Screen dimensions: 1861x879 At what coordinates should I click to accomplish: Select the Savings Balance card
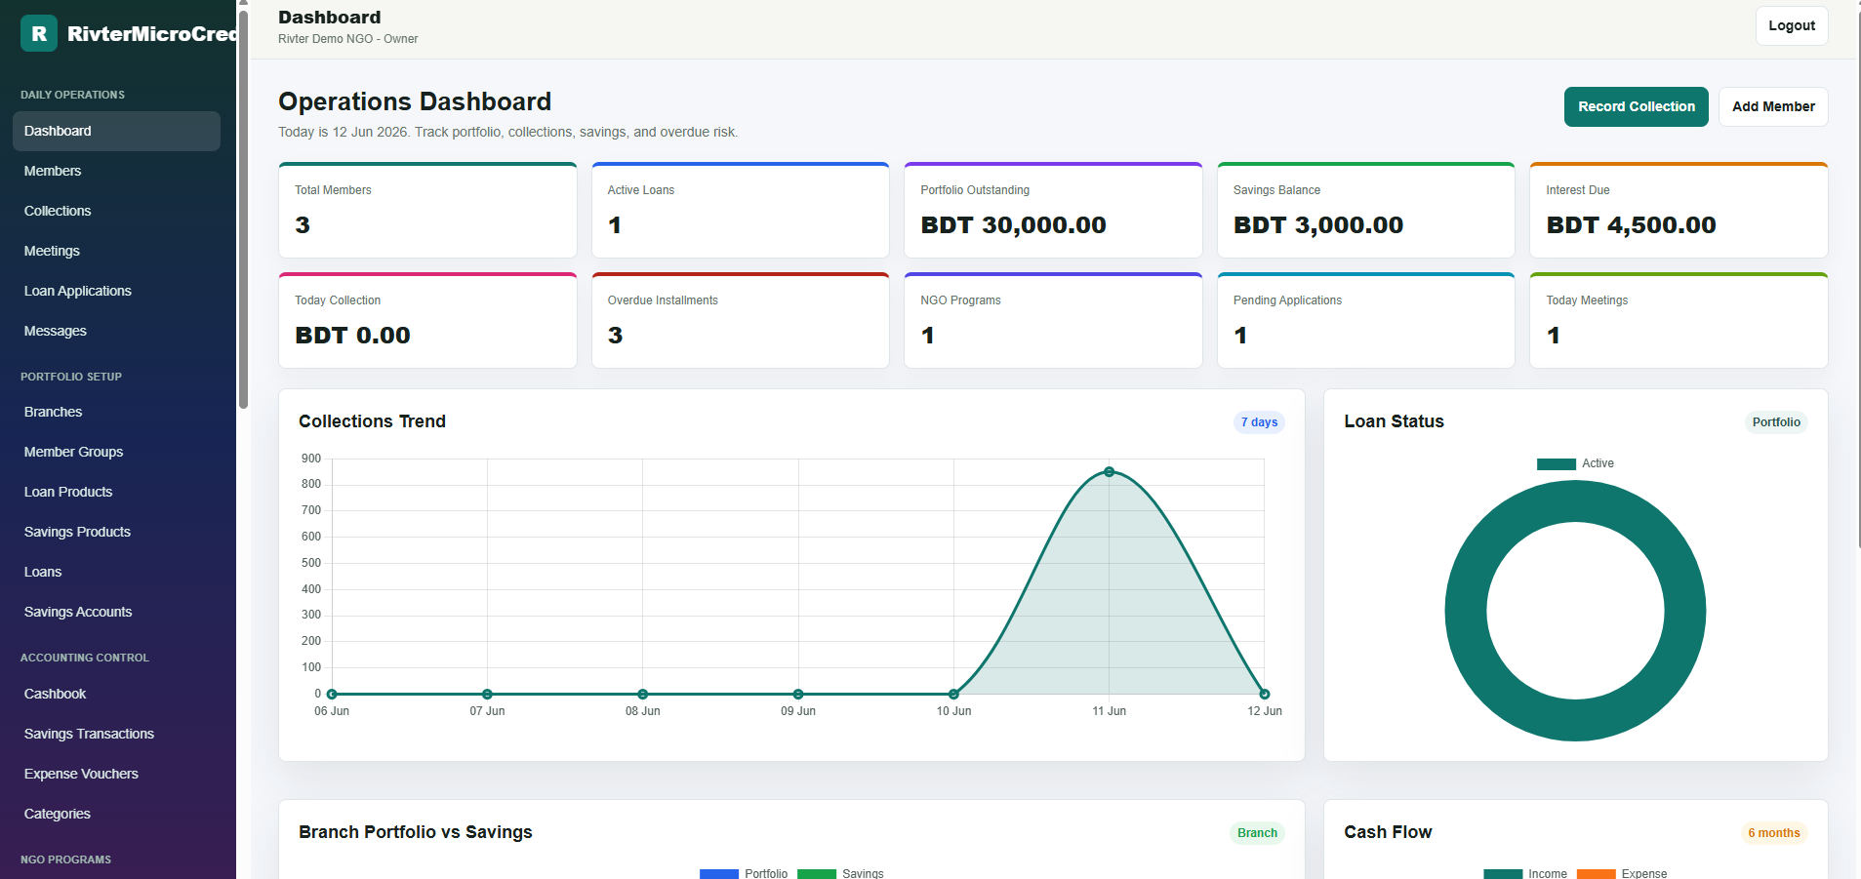1366,210
